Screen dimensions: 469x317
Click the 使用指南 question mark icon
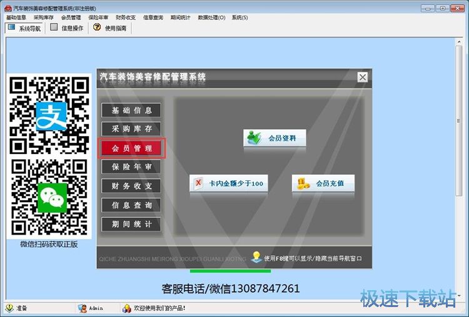click(97, 27)
